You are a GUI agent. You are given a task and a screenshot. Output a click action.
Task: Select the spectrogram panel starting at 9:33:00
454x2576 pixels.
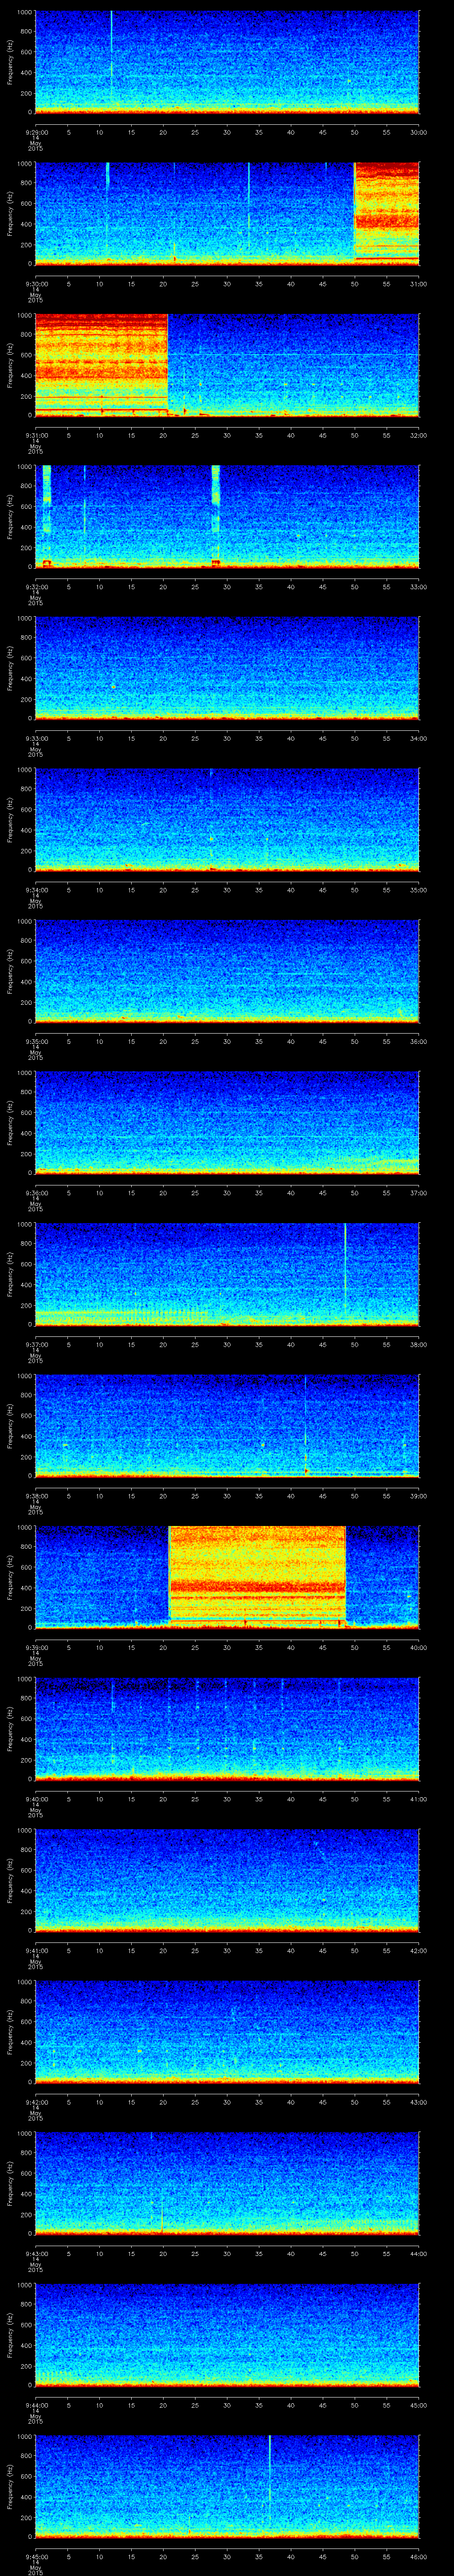click(227, 668)
